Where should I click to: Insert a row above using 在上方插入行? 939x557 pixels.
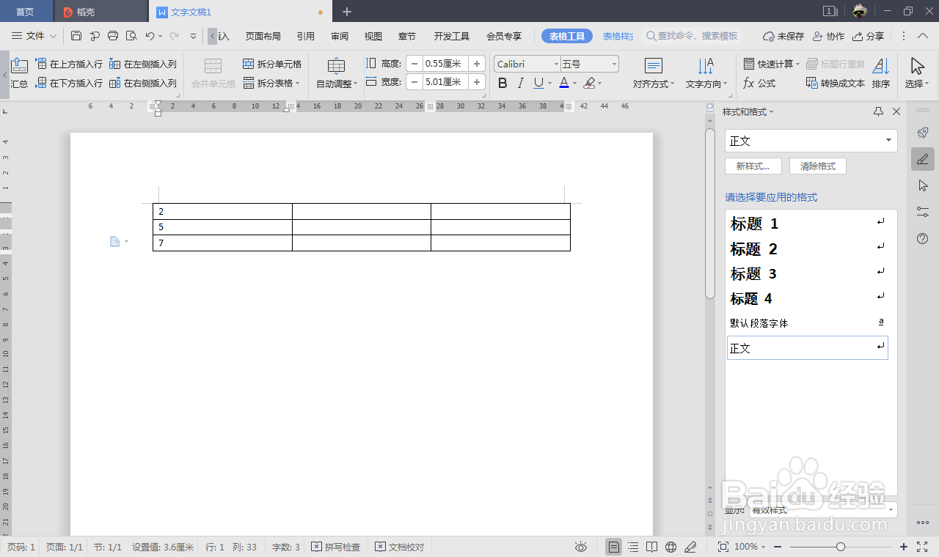point(70,64)
